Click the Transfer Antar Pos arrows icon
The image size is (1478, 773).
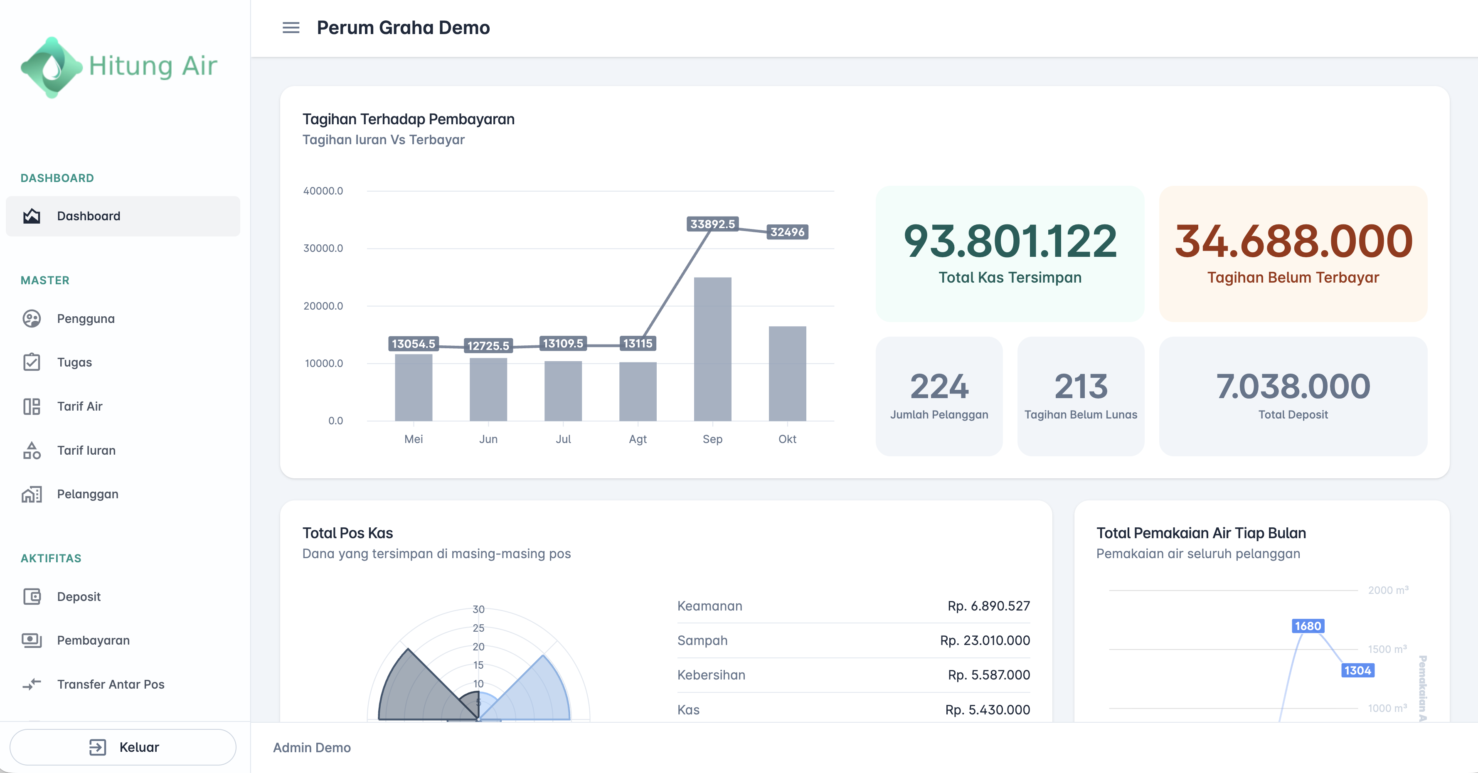(x=32, y=684)
